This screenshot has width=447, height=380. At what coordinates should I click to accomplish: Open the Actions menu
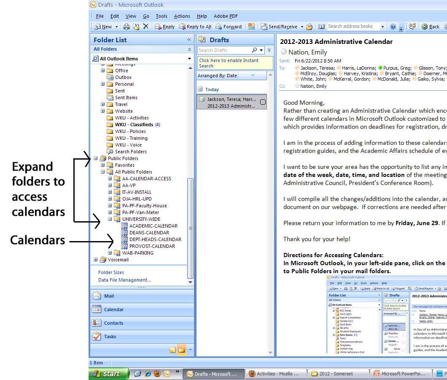tap(182, 16)
